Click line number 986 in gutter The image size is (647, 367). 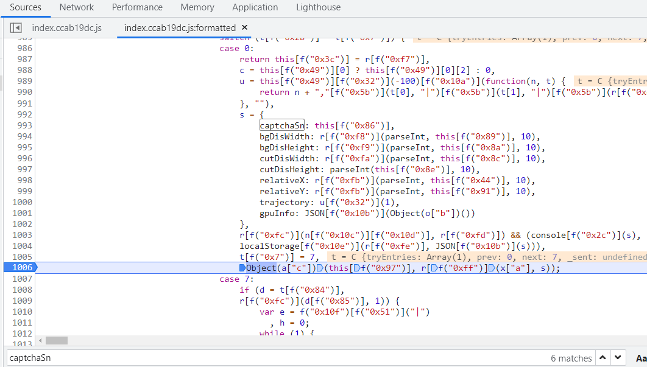click(x=24, y=48)
